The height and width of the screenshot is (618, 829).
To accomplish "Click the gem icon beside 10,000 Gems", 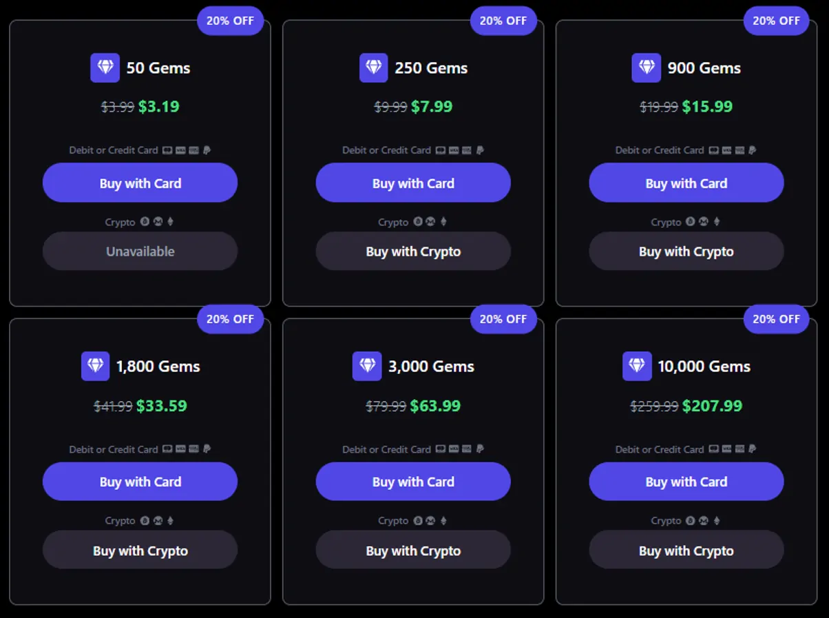I will point(637,366).
